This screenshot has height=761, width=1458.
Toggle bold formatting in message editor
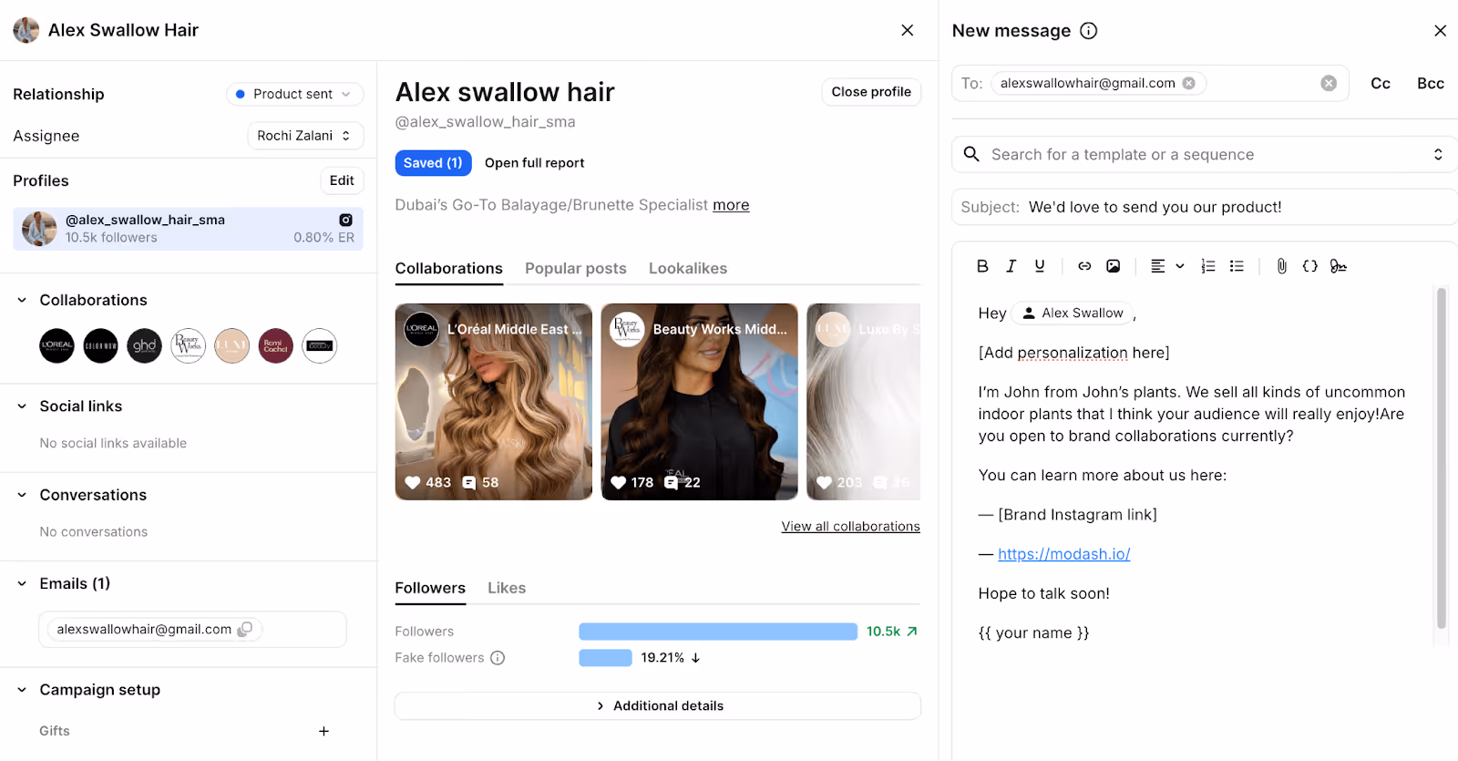point(982,266)
